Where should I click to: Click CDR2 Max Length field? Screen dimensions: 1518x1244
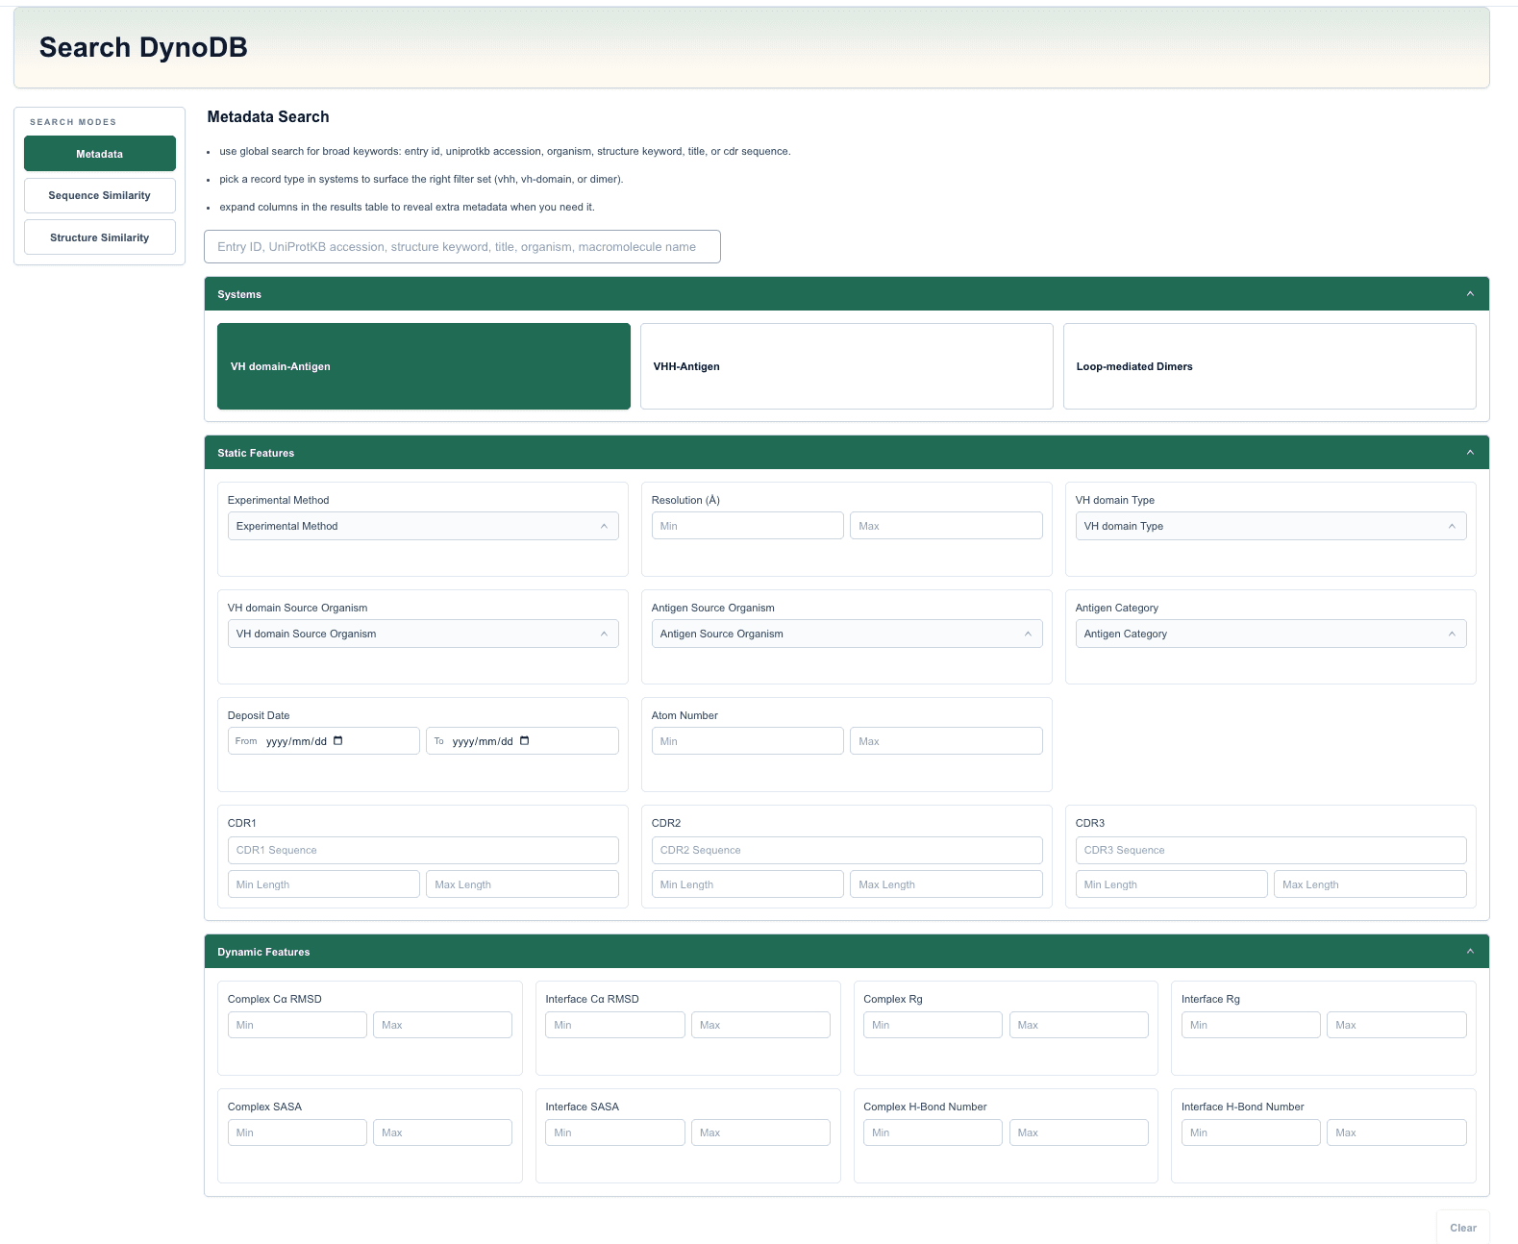pos(946,884)
